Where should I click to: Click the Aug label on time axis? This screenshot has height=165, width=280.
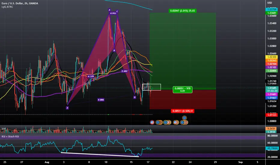(47, 162)
